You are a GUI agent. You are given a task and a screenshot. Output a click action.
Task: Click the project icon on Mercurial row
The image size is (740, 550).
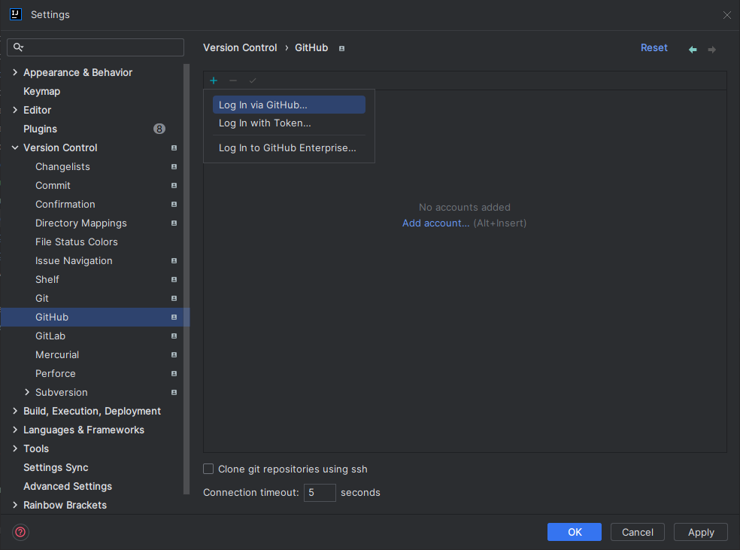(174, 354)
